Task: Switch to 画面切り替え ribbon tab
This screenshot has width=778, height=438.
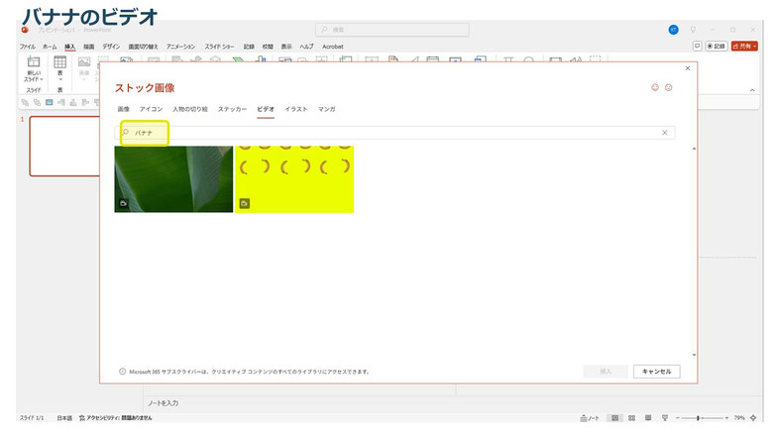Action: (143, 47)
